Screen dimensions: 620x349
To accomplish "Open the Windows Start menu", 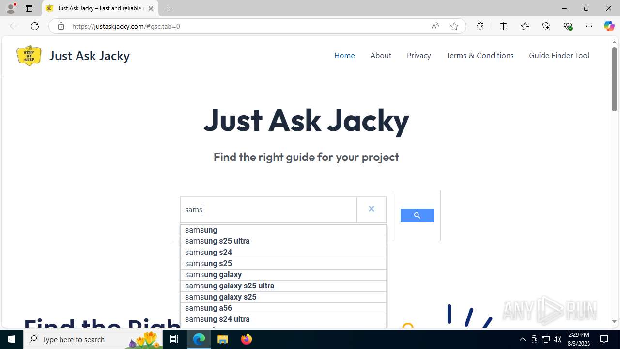I will coord(12,339).
